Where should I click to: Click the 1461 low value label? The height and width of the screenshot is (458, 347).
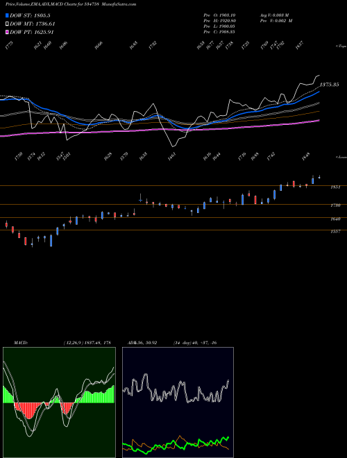[171, 157]
